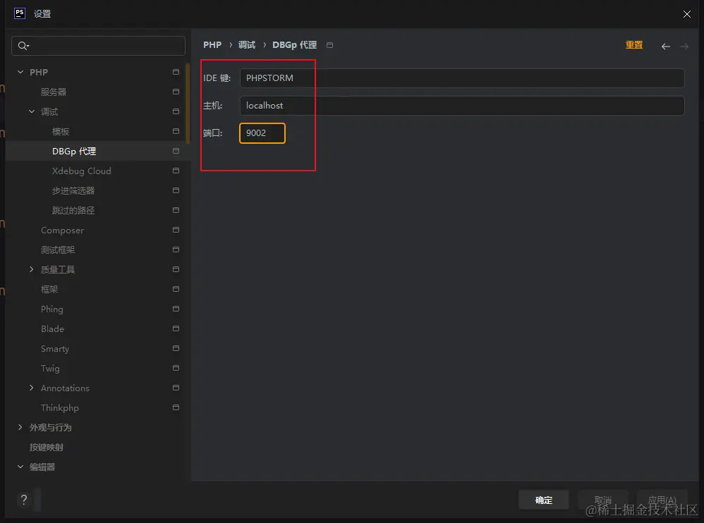Click project-level icon beside 跳过的路径 row

click(x=176, y=210)
